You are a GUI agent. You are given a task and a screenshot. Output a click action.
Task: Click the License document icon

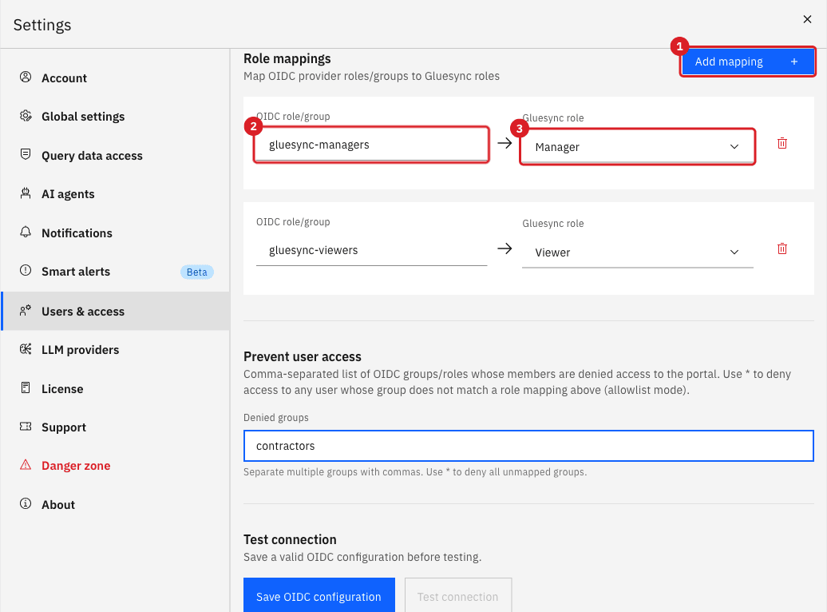pyautogui.click(x=26, y=387)
